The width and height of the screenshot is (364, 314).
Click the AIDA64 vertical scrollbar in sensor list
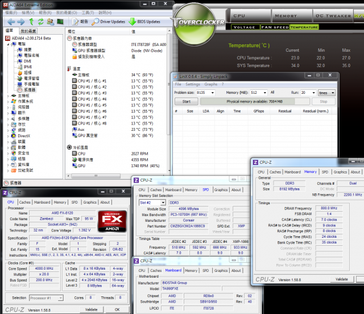pos(169,84)
